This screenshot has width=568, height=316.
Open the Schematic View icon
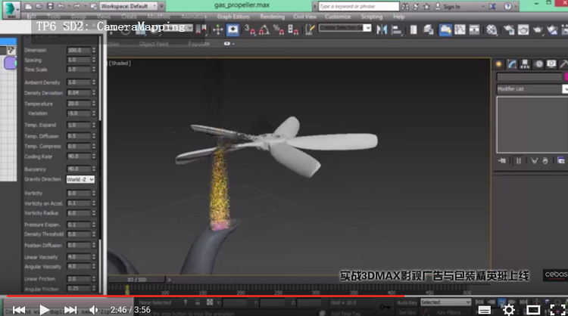click(474, 29)
